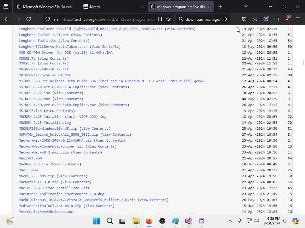The height and width of the screenshot is (228, 305).
Task: Download MKE CD-ROM Driver for DOS IMA
Action: tap(66, 53)
